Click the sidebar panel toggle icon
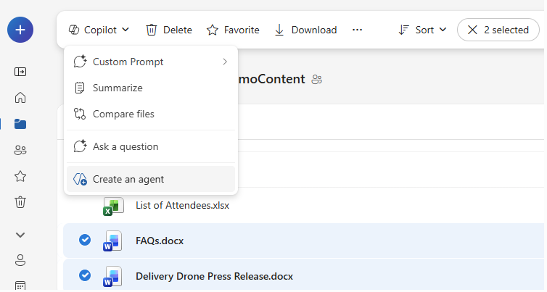This screenshot has width=547, height=292. coord(20,72)
